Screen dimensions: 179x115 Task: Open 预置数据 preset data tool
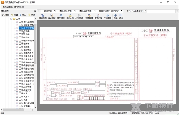[89, 17]
